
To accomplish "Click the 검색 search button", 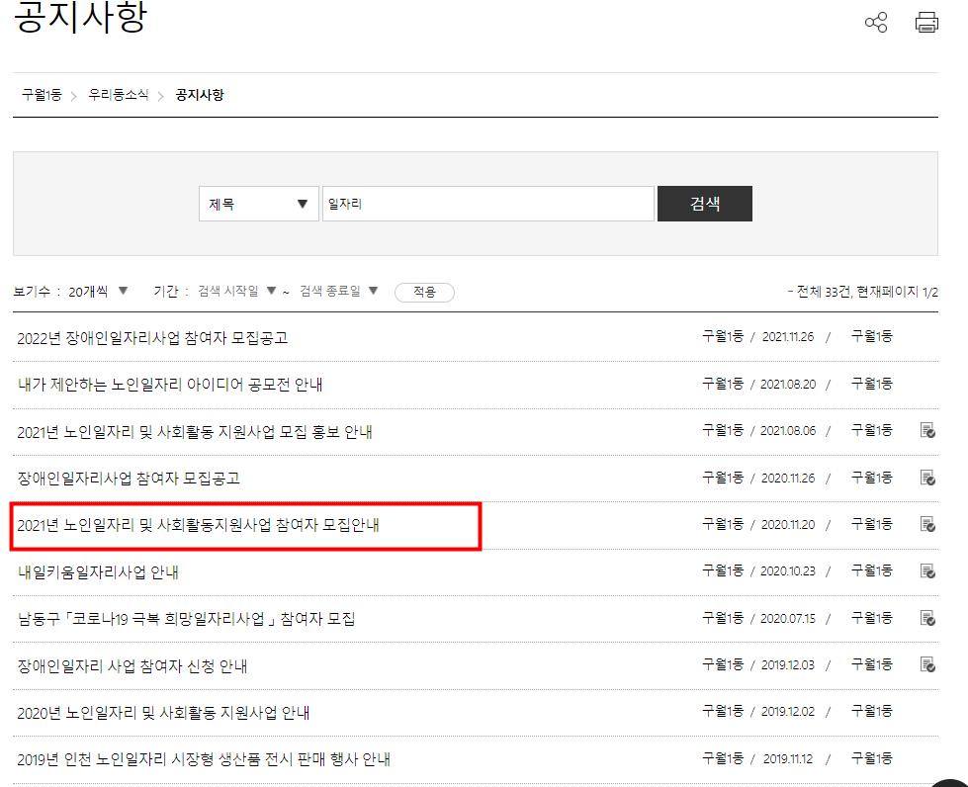I will (704, 204).
